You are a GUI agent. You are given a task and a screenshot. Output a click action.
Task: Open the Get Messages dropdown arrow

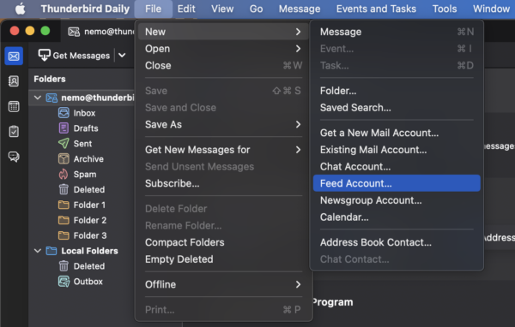[122, 55]
